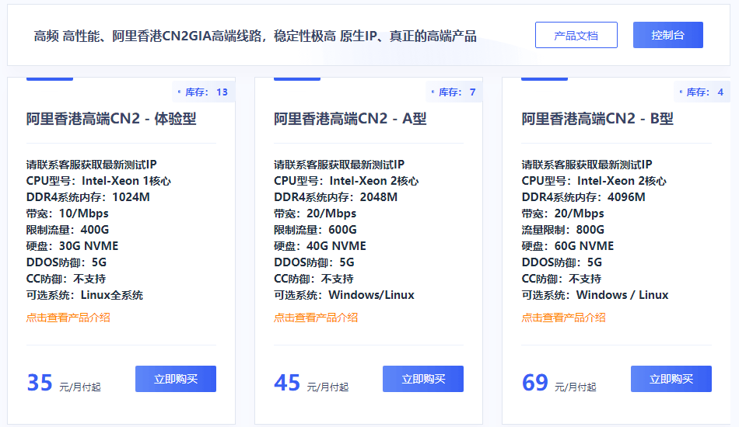Click 可选系统: Linux全系统 line

point(84,295)
